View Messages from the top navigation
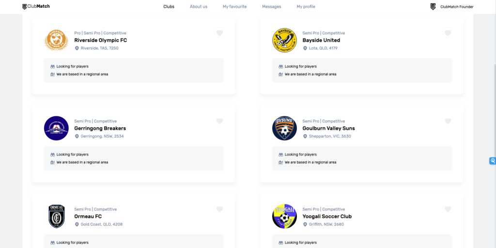This screenshot has width=496, height=248. click(x=271, y=7)
